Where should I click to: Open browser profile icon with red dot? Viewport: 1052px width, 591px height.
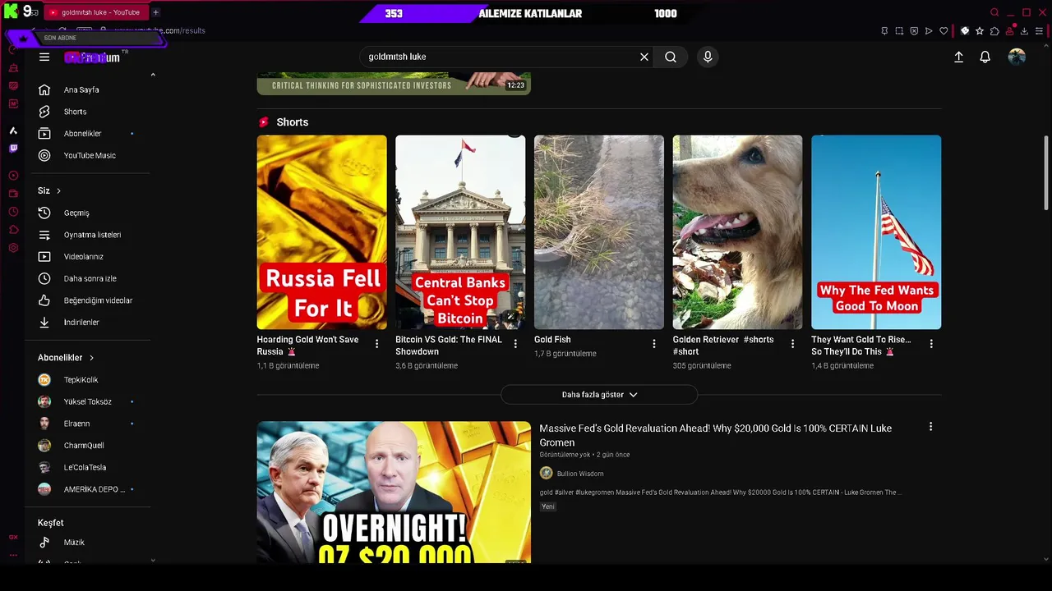tap(1010, 31)
